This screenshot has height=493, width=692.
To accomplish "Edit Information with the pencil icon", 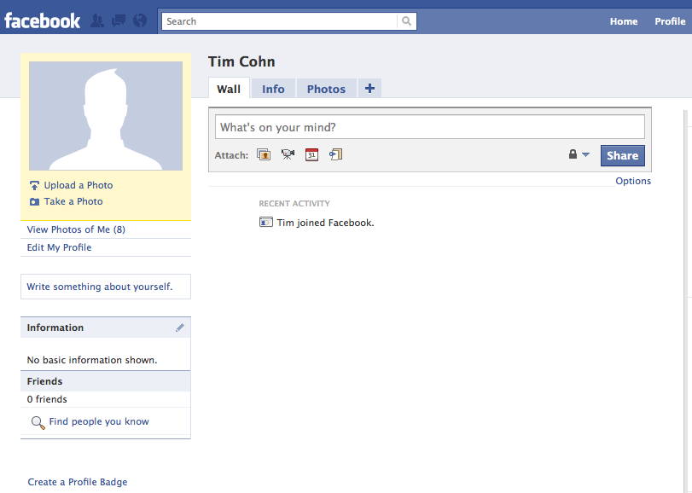I will pos(180,328).
